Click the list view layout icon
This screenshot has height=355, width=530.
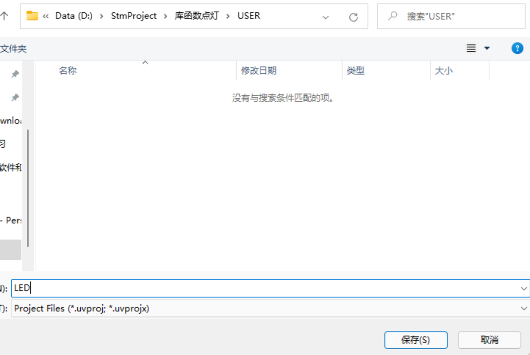(x=470, y=48)
